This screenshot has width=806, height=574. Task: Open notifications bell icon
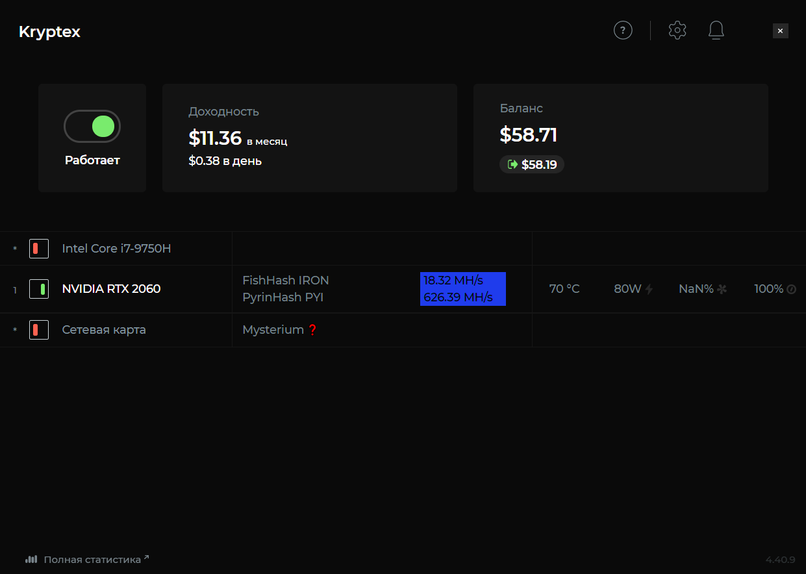tap(716, 30)
